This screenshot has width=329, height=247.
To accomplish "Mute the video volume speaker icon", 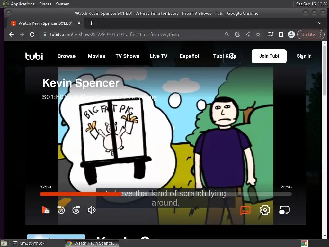I will (92, 210).
